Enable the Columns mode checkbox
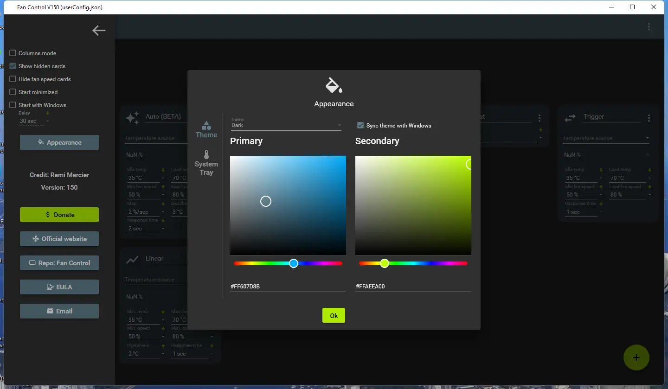This screenshot has height=389, width=668. click(13, 53)
